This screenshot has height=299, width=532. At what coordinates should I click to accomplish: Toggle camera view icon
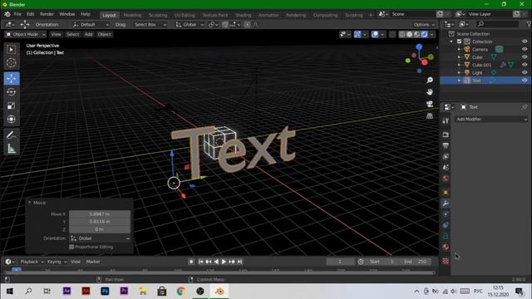[430, 104]
